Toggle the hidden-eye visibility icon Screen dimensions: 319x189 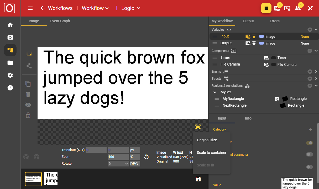(x=28, y=105)
